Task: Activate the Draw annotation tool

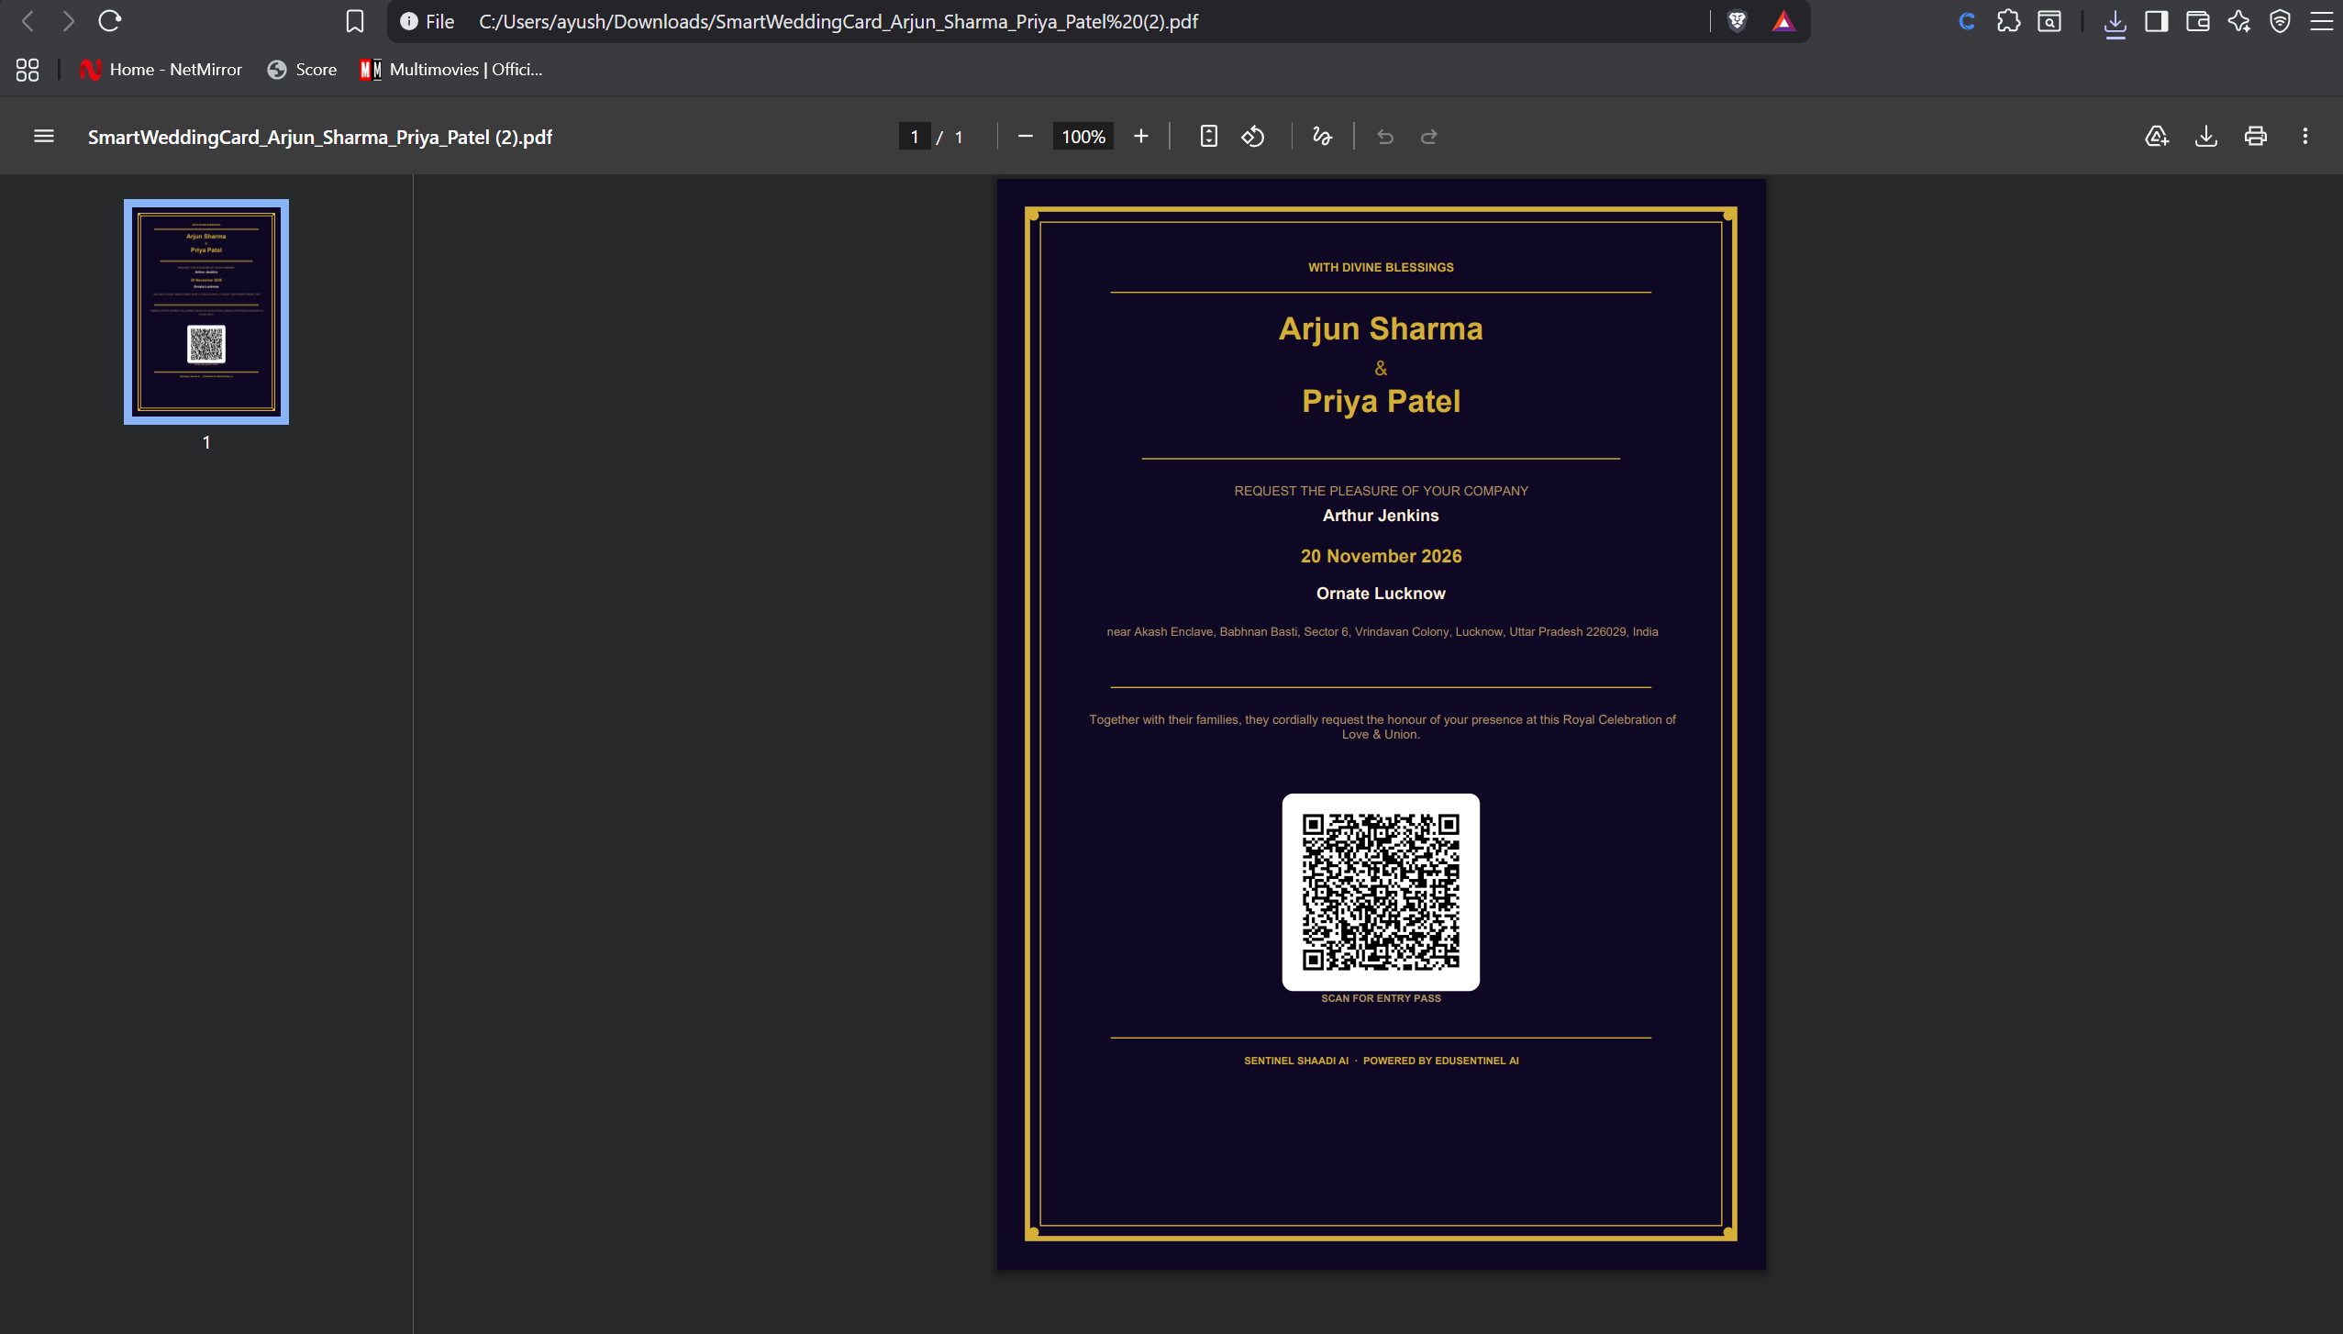Action: [1322, 137]
